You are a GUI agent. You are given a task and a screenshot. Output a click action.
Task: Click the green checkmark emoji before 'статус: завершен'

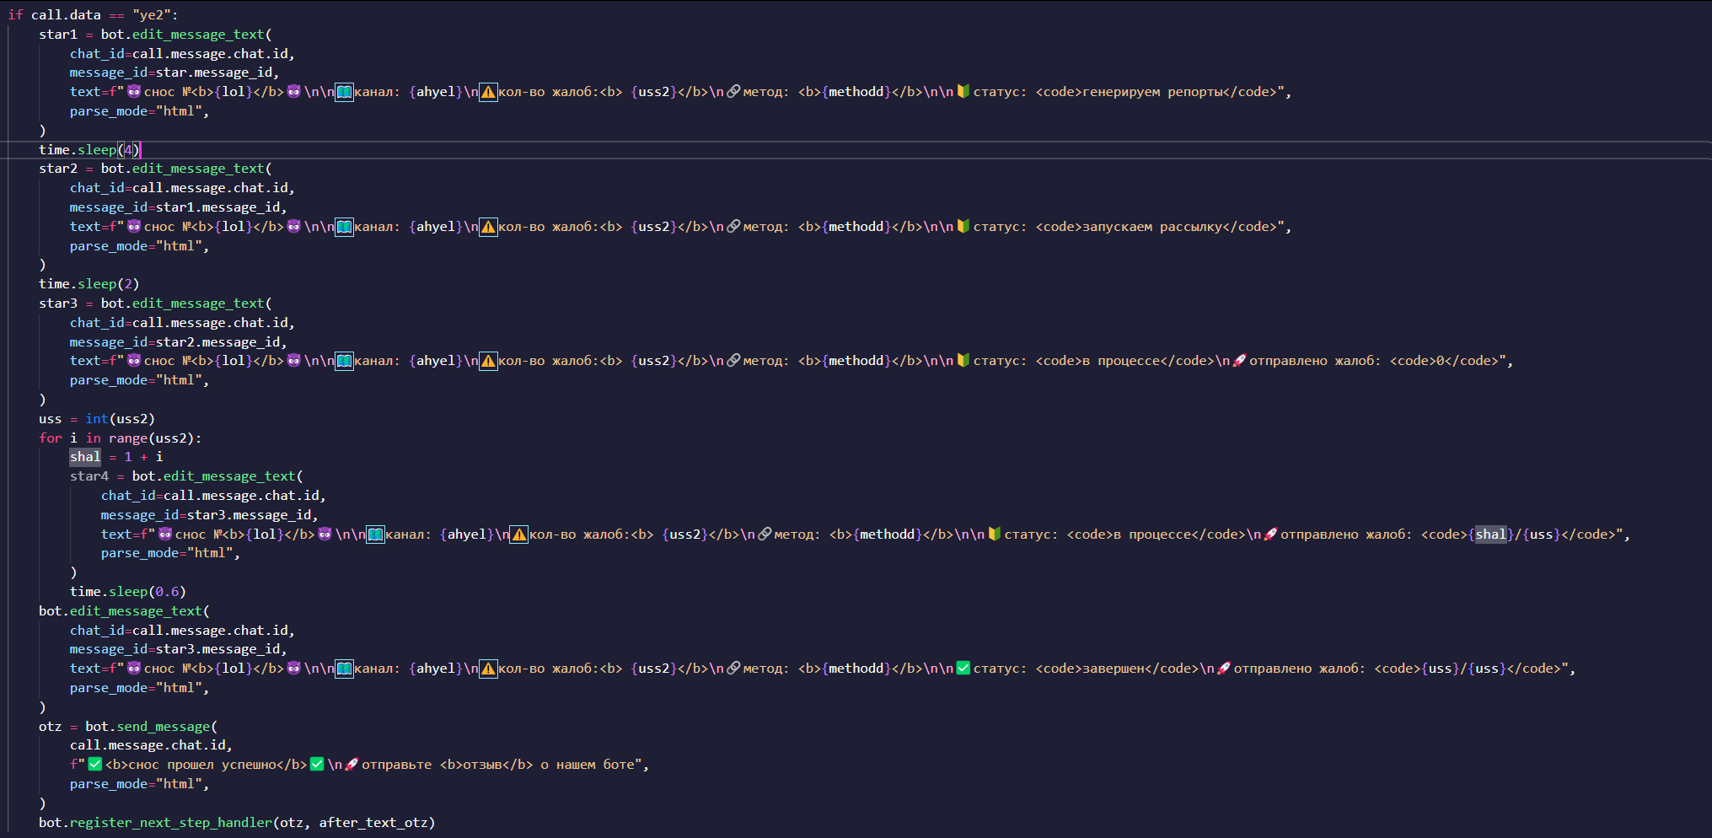point(963,669)
